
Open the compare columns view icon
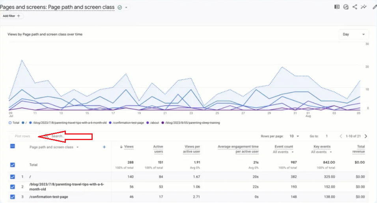pyautogui.click(x=337, y=7)
